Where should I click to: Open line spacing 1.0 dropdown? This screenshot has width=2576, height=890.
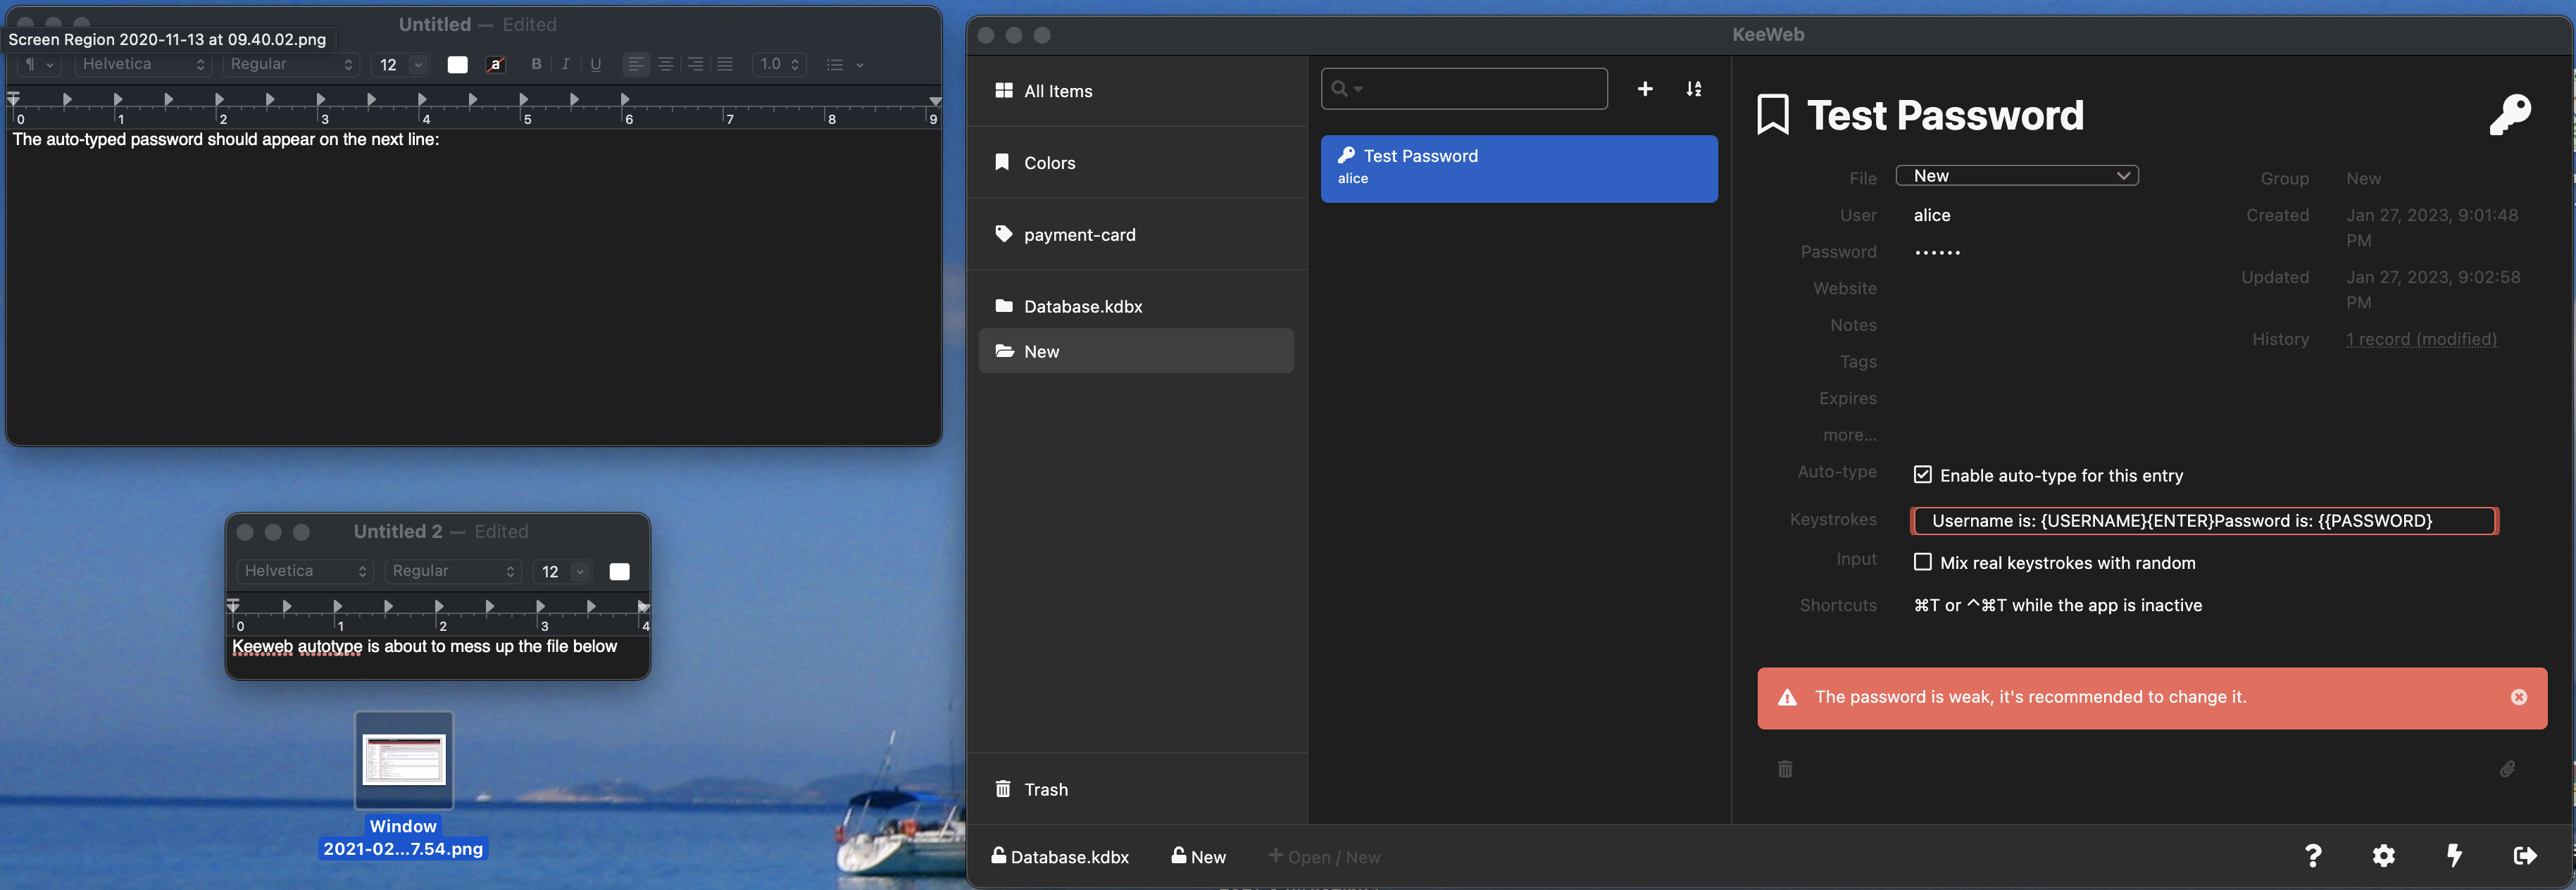point(779,64)
